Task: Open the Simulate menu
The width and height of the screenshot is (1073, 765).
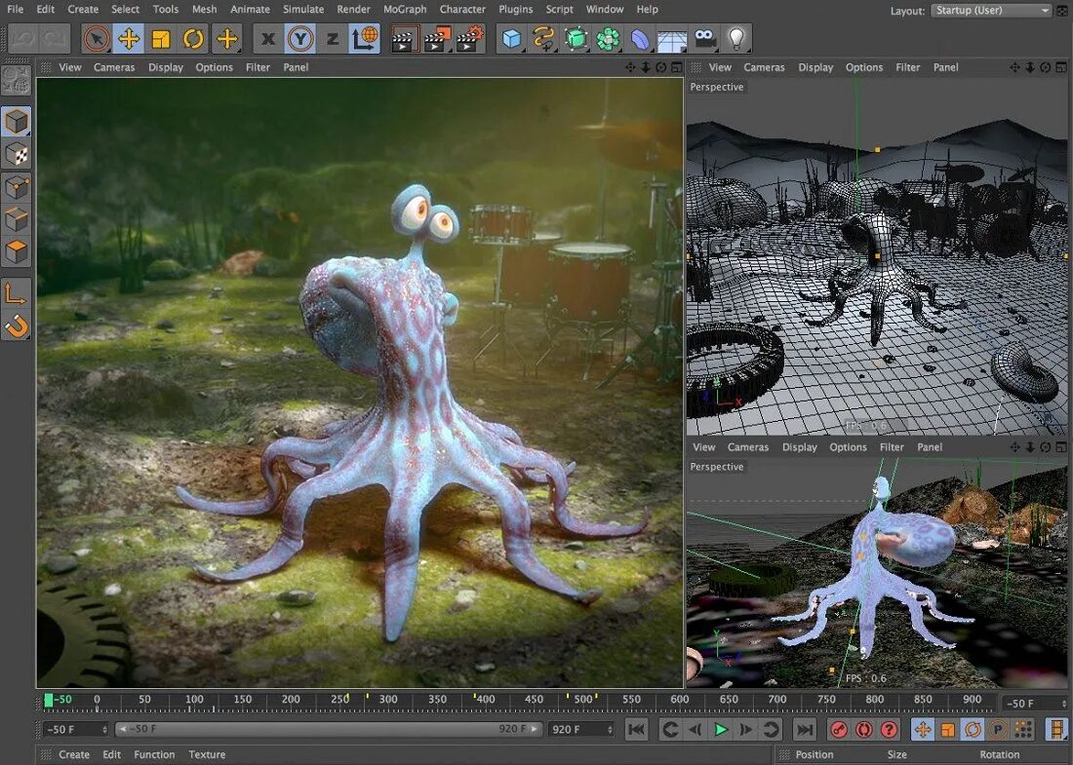Action: click(303, 9)
